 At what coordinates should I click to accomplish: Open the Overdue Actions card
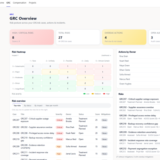click(124, 37)
